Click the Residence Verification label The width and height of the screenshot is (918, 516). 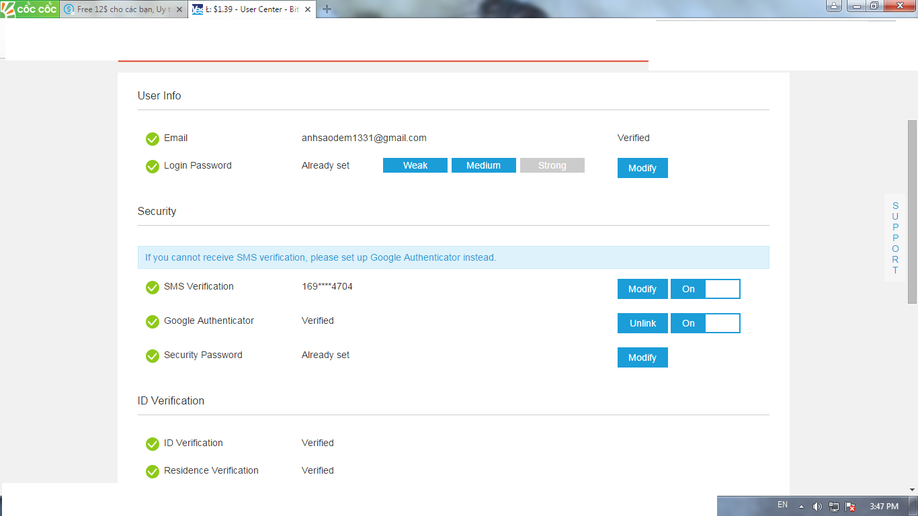(211, 470)
